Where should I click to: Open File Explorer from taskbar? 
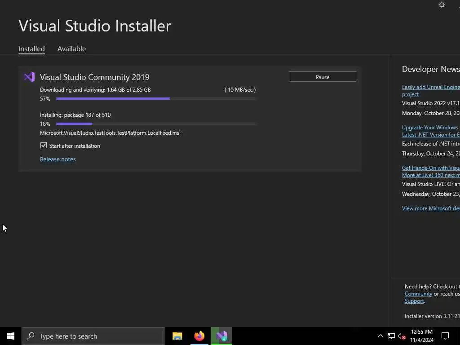[x=177, y=336]
